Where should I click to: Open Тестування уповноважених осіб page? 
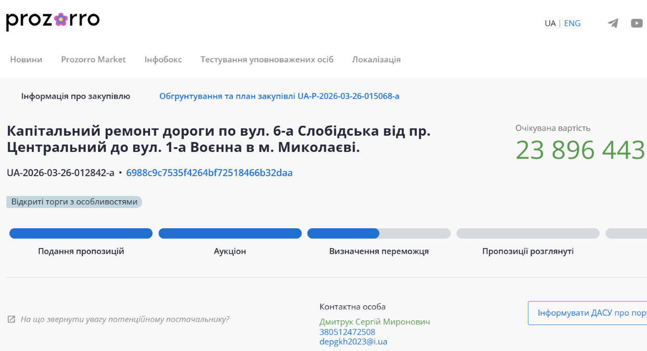pos(267,59)
